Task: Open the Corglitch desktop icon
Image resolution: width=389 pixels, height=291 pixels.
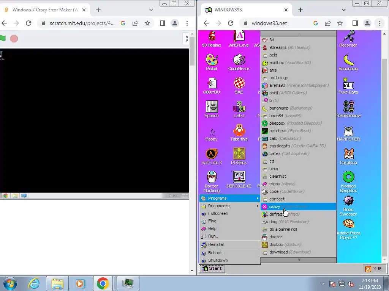Action: click(x=348, y=156)
